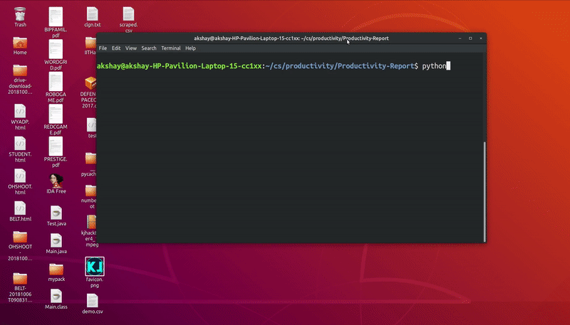
Task: Select the OHSHOOT folder icon
Action: 20,237
